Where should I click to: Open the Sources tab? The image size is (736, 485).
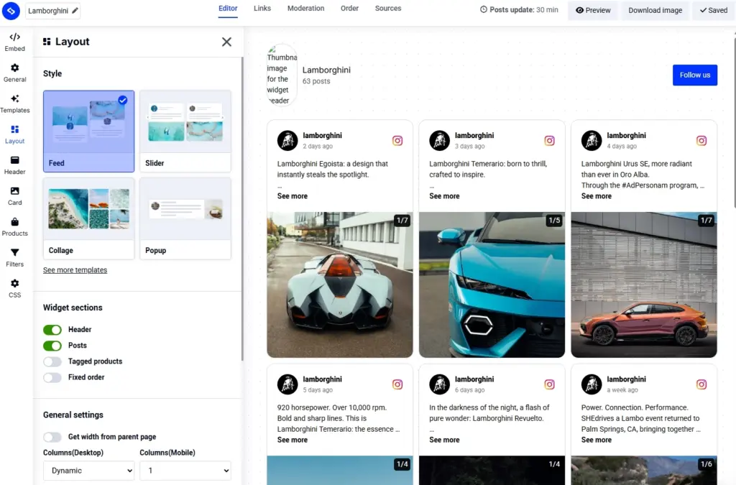point(387,9)
